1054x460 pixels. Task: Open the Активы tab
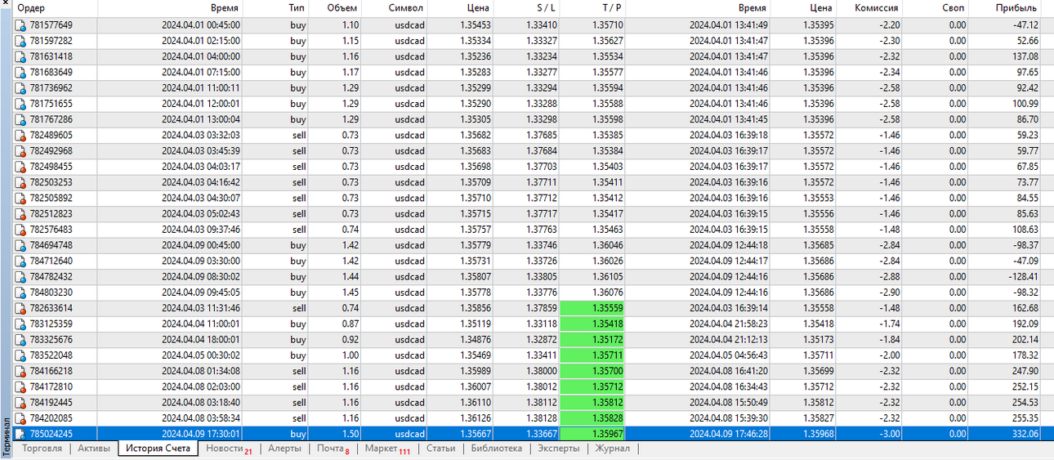coord(94,449)
